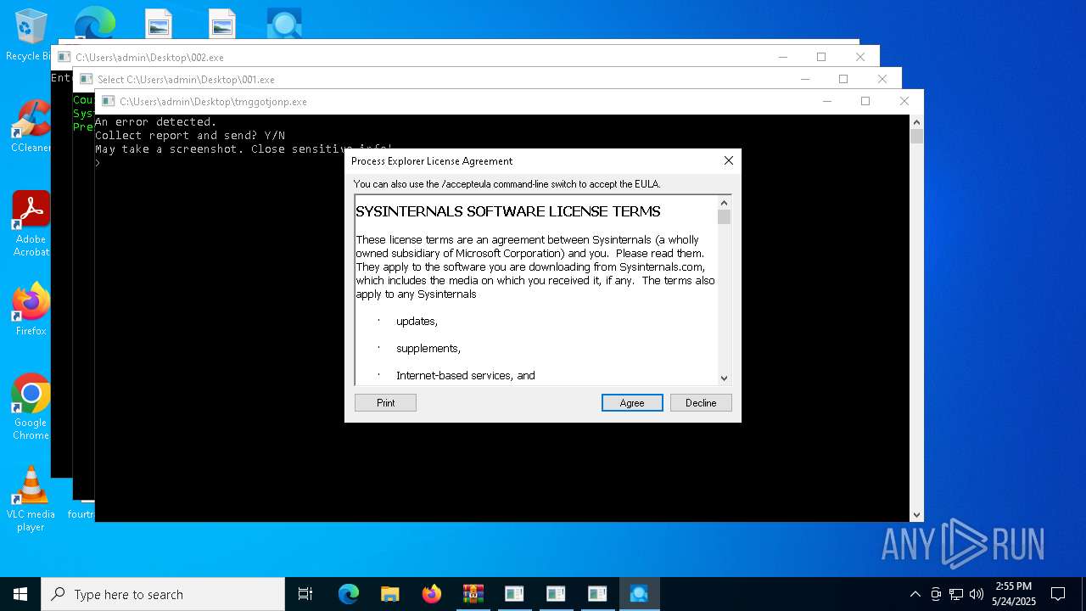Switch to the third console taskbar button
Image resolution: width=1086 pixels, height=611 pixels.
coord(597,594)
